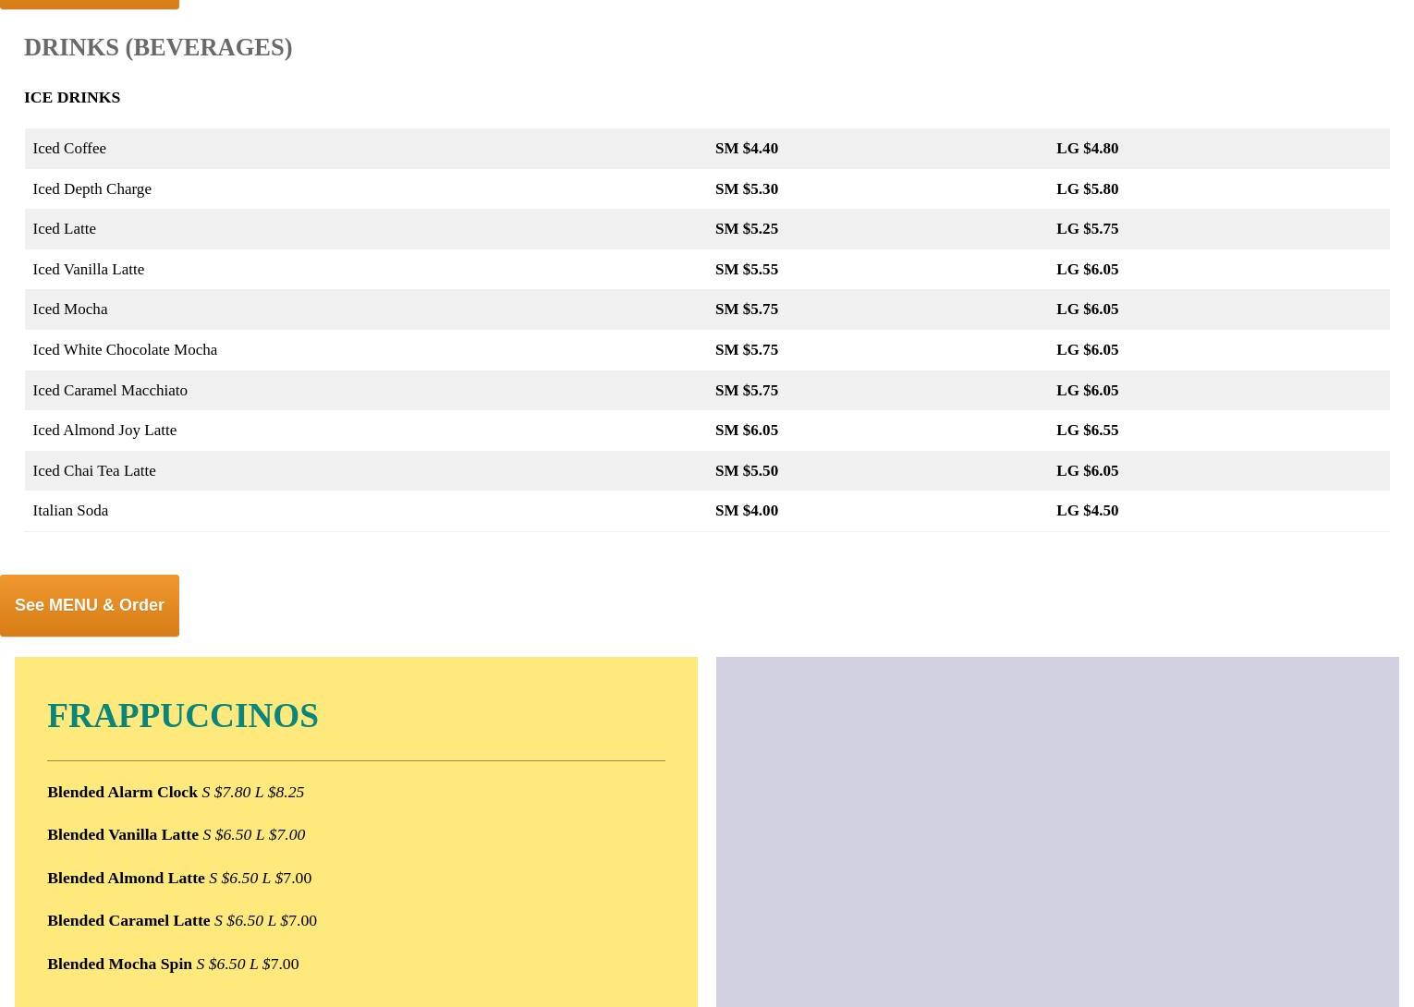Click the ICE DRINKS subheading
Screen dimensions: 1414x1007
click(x=72, y=97)
